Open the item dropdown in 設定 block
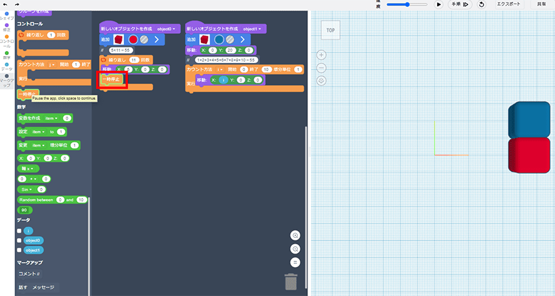The width and height of the screenshot is (555, 296). (39, 132)
